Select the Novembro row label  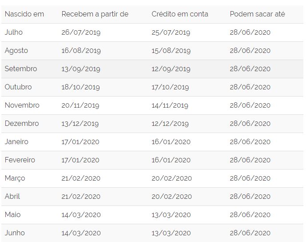22,105
